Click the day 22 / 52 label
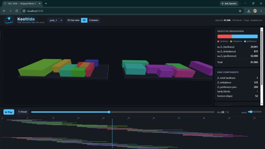Image resolution: width=265 pixels, height=149 pixels. coord(223,112)
